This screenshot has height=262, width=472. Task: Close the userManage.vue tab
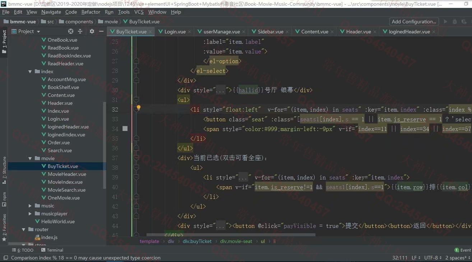point(244,32)
